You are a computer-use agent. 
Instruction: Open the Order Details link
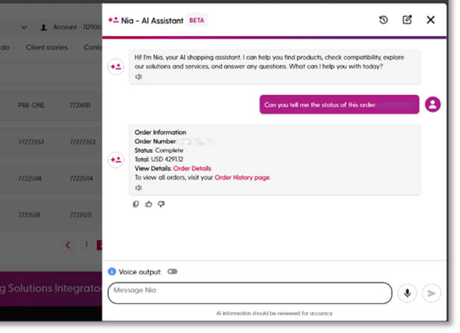(x=192, y=168)
